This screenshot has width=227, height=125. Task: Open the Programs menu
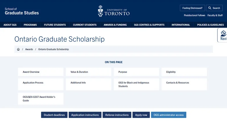[30, 25]
